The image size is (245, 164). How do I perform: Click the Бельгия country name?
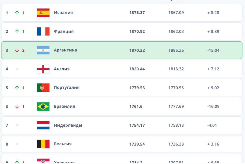[x=63, y=144]
